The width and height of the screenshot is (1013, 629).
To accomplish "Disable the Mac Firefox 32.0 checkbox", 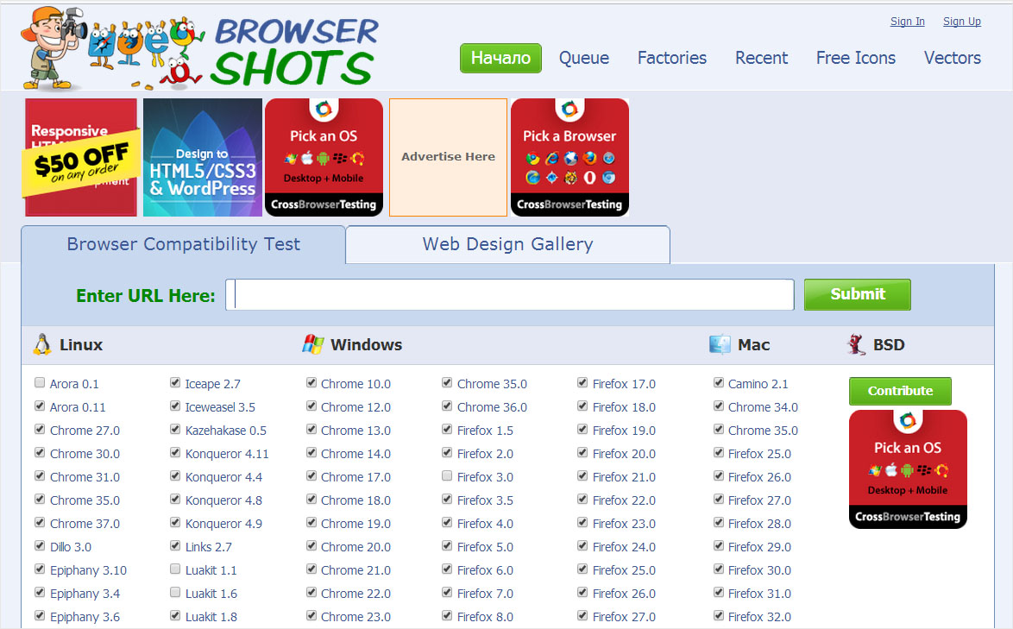I will tap(719, 615).
